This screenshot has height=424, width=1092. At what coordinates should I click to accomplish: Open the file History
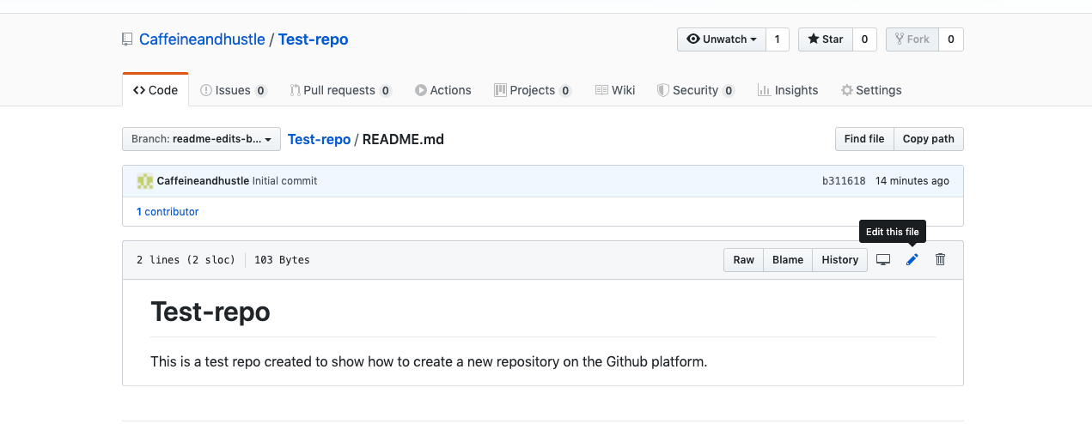[x=840, y=260]
